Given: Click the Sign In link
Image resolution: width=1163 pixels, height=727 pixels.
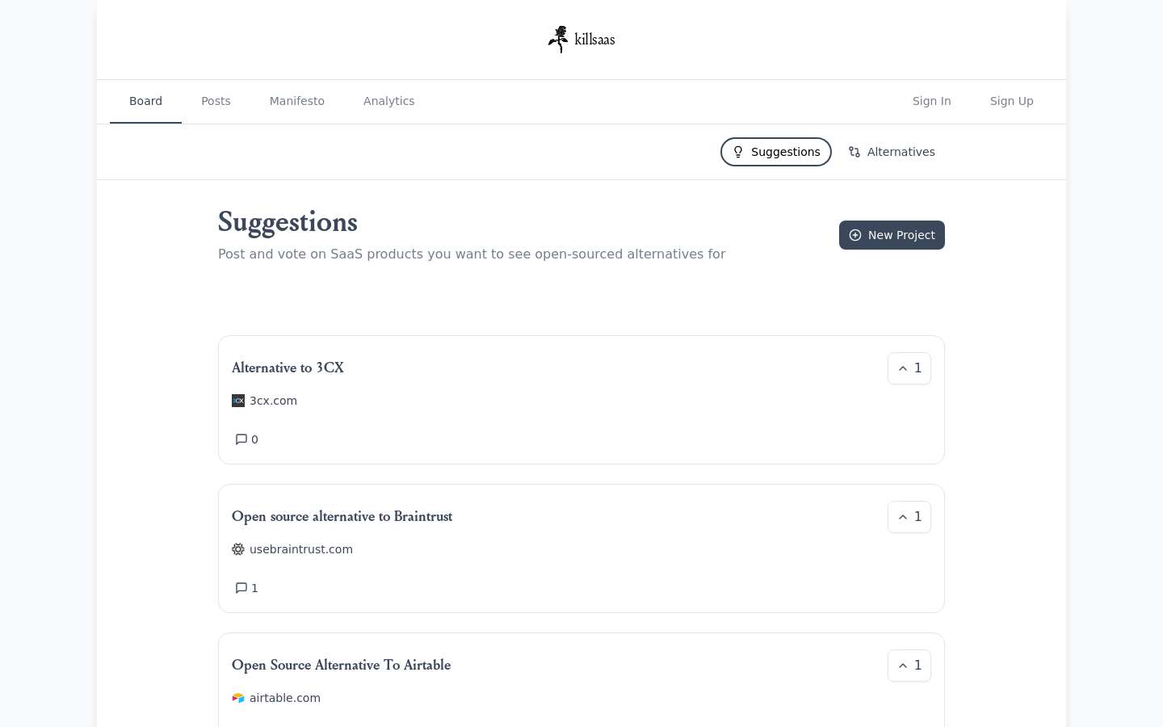Looking at the screenshot, I should pyautogui.click(x=932, y=101).
